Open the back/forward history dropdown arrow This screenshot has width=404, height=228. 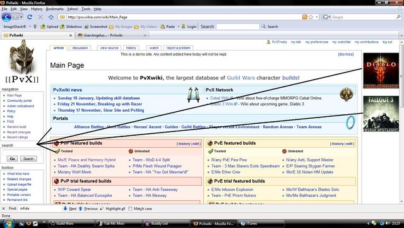[x=21, y=17]
